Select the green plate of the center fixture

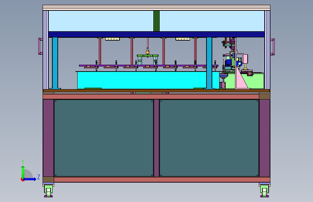(148, 56)
